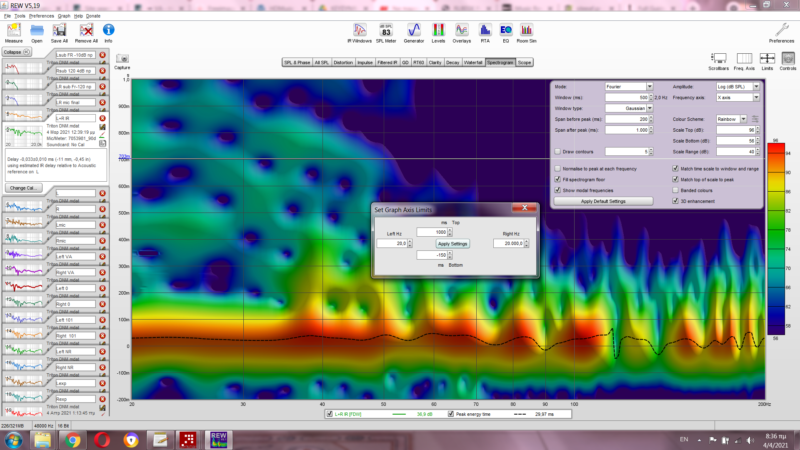This screenshot has width=800, height=450.
Task: Increase the Top ms limit spinner
Action: tap(450, 230)
